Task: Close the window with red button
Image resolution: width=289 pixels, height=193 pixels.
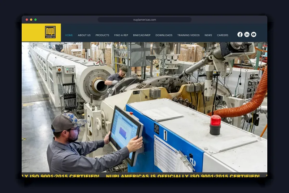Action: (27, 20)
